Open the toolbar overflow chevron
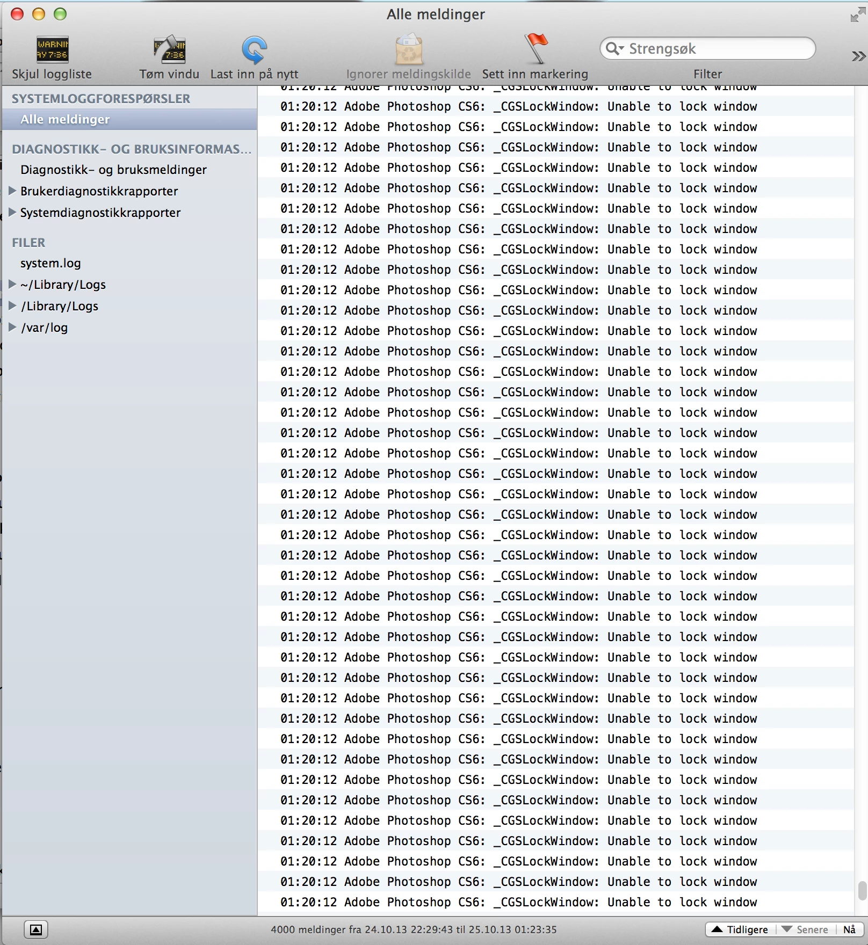The height and width of the screenshot is (945, 868). click(x=858, y=56)
